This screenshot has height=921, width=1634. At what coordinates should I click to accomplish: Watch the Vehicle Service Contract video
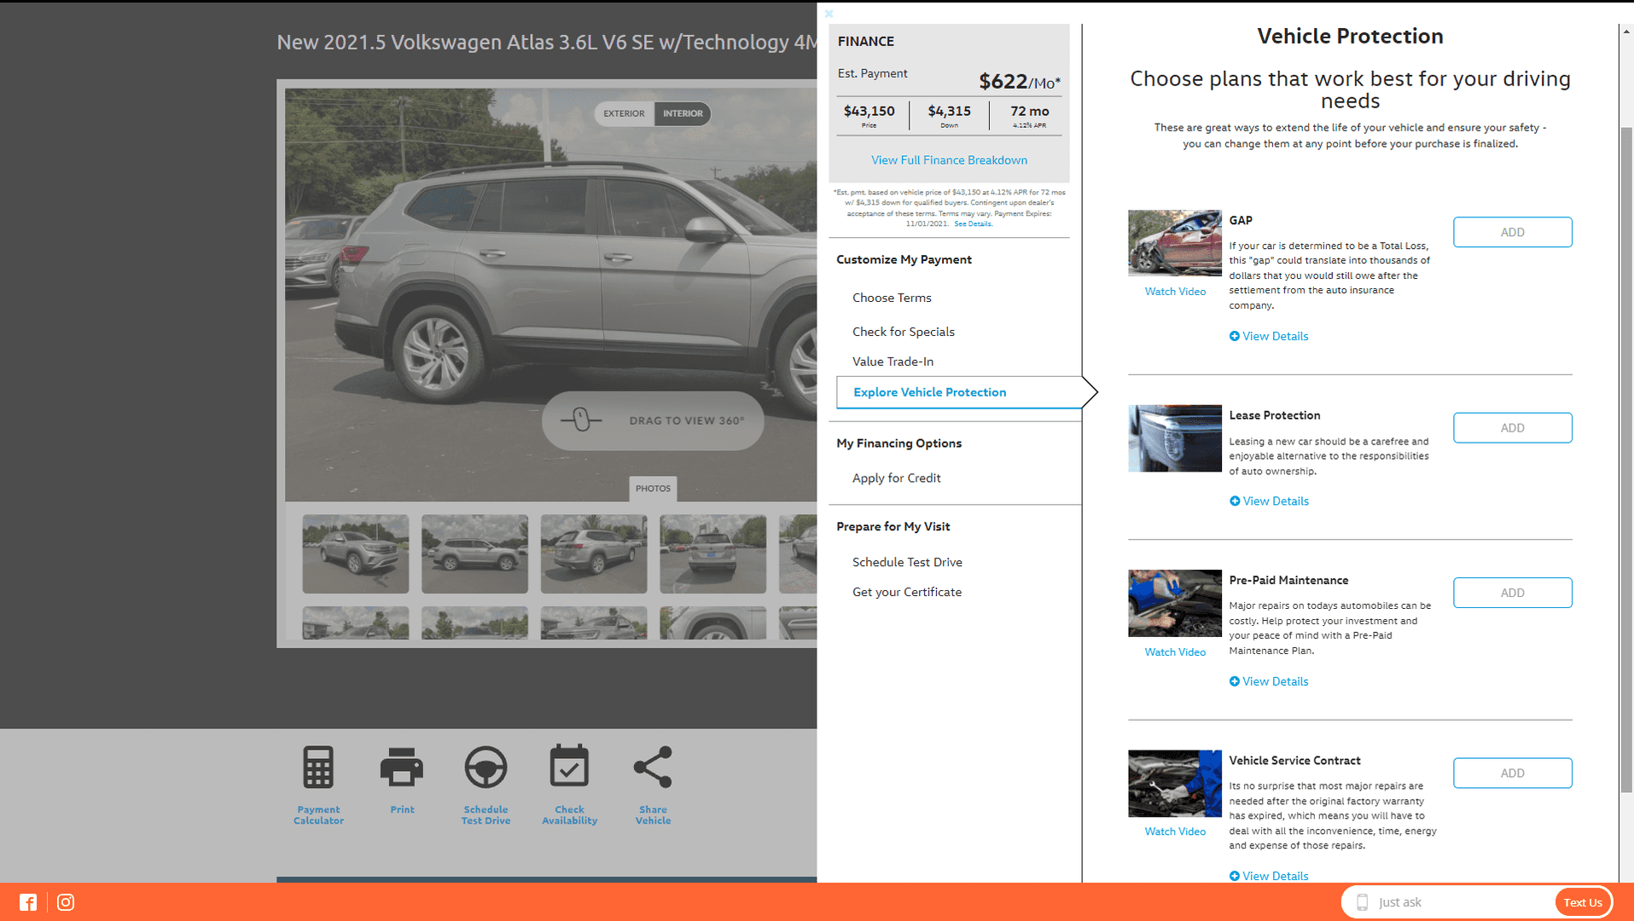[x=1175, y=831]
